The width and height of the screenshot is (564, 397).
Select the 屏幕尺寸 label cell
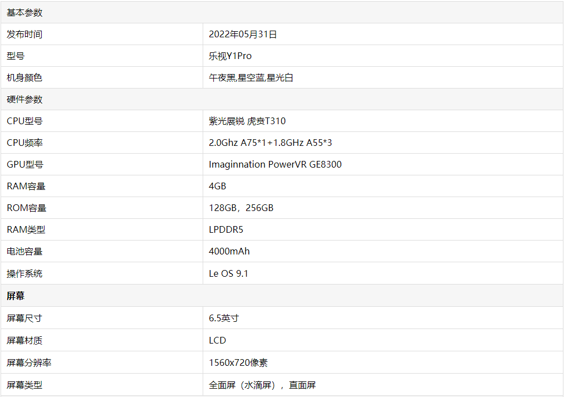point(102,318)
